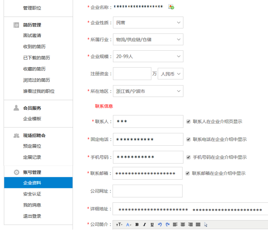Image resolution: width=268 pixels, height=232 pixels.
Task: Click the Bold icon in editor toolbar
Action: (x=137, y=224)
